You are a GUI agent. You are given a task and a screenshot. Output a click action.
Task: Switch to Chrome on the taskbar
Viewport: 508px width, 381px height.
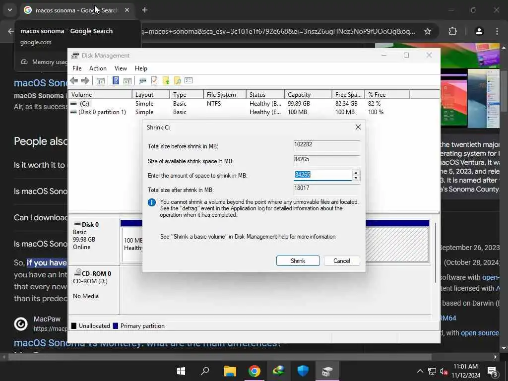tap(254, 371)
